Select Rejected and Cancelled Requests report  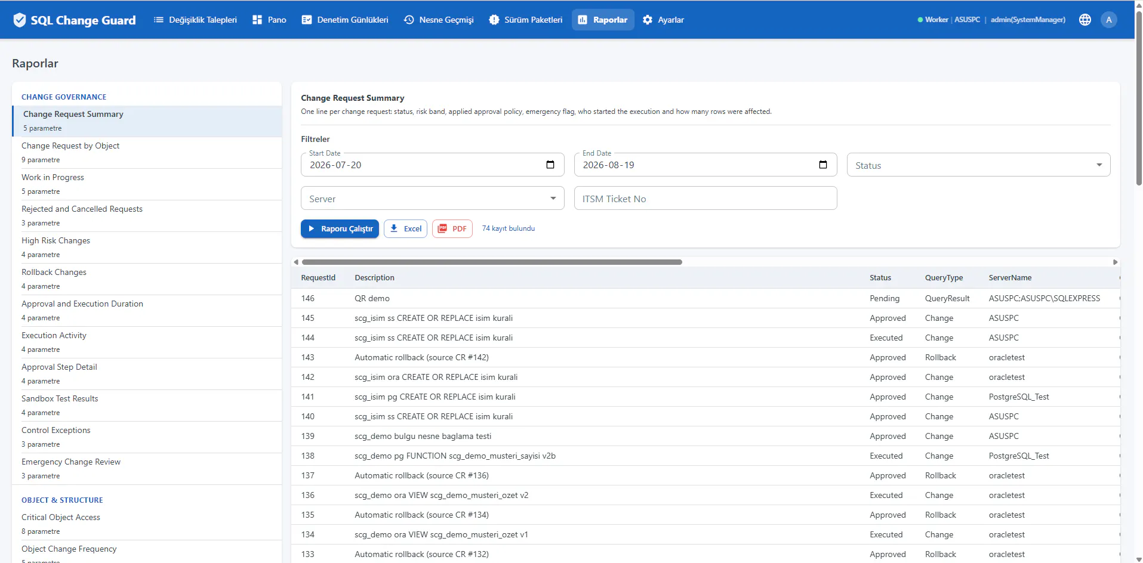(147, 216)
